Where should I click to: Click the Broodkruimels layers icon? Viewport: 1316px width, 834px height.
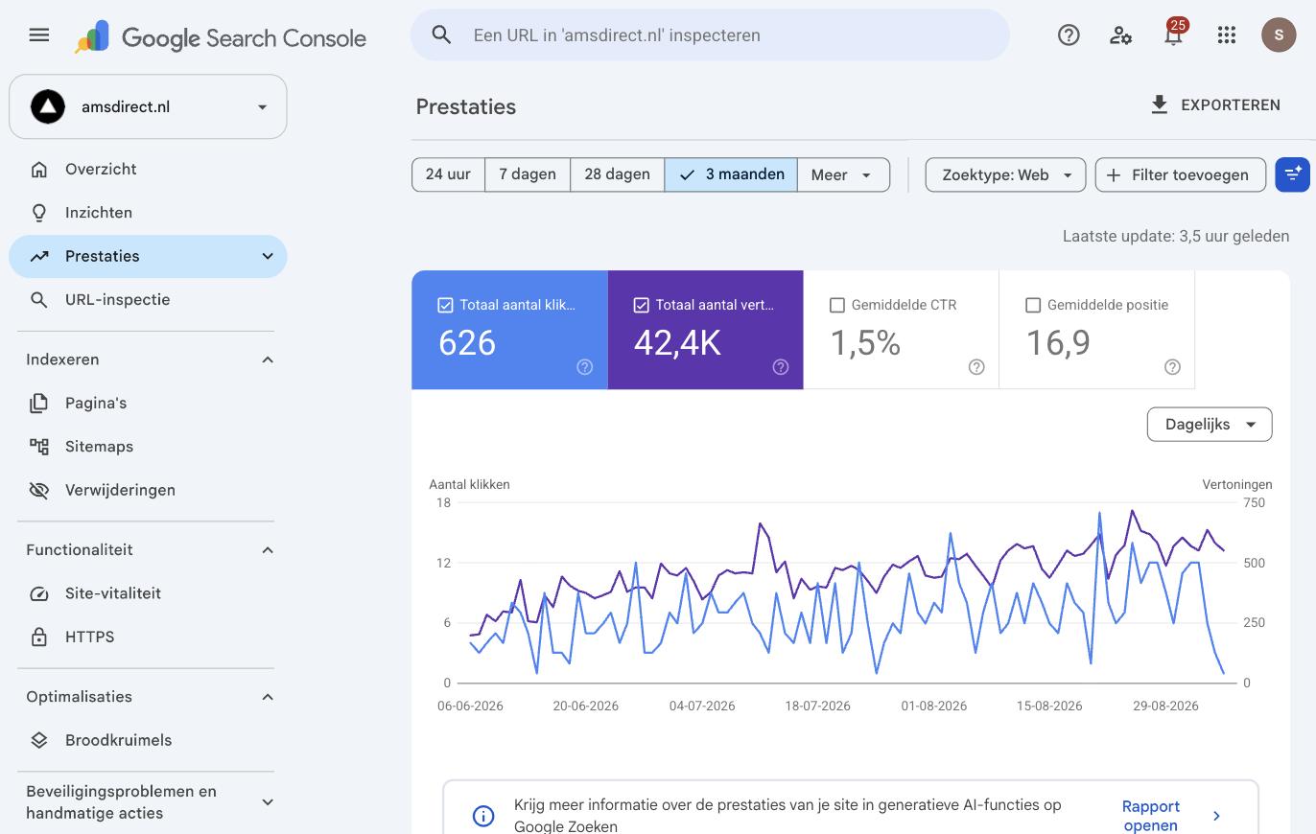39,740
